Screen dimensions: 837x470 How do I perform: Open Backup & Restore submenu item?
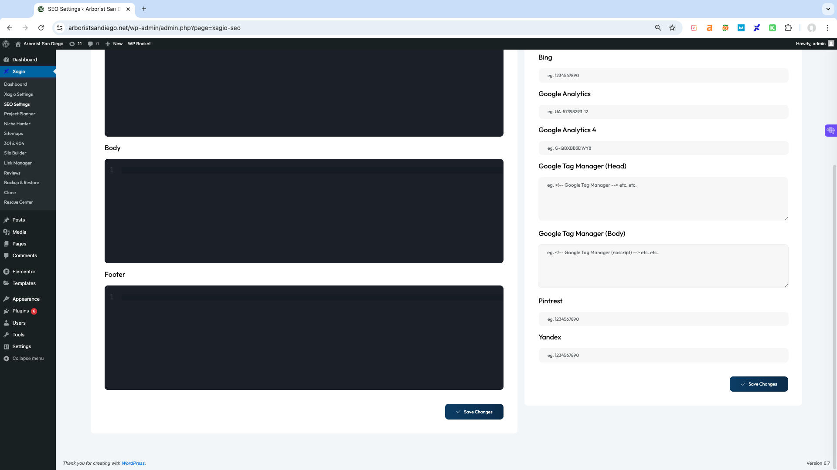pos(21,182)
